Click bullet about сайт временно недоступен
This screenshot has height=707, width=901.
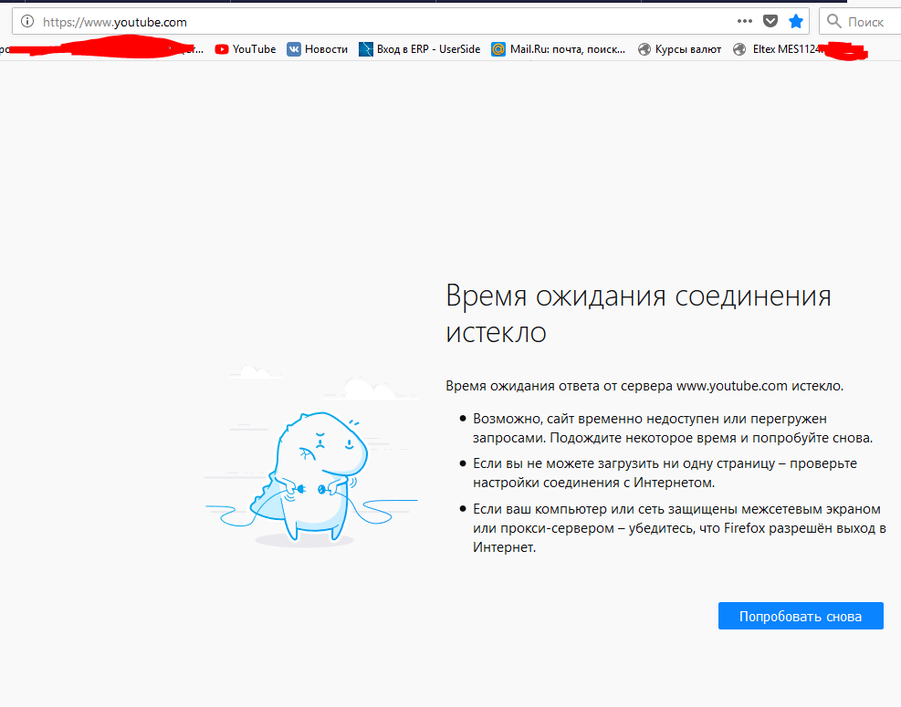[x=672, y=428]
